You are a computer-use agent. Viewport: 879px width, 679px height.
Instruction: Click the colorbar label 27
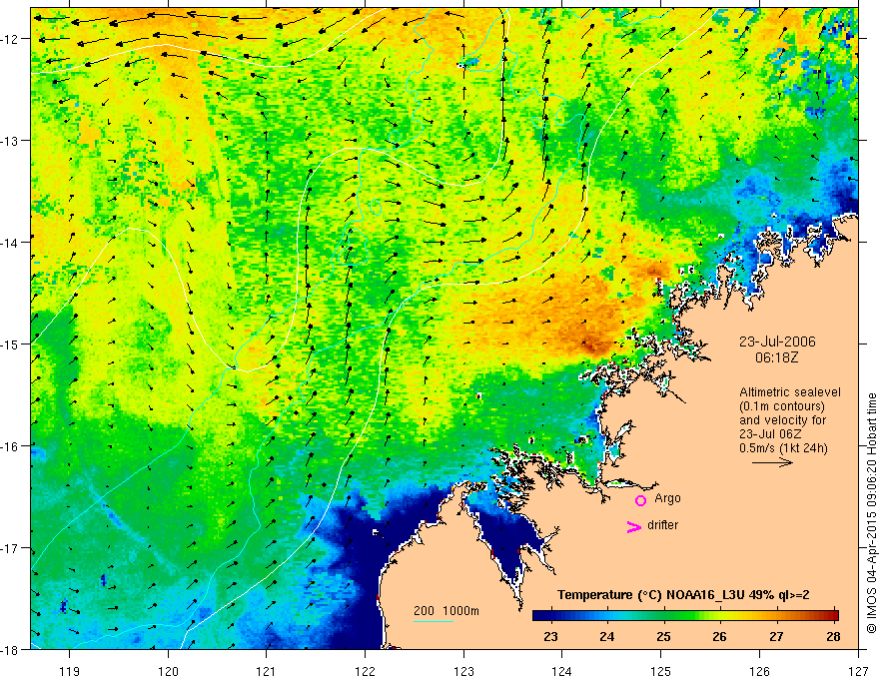(x=776, y=636)
